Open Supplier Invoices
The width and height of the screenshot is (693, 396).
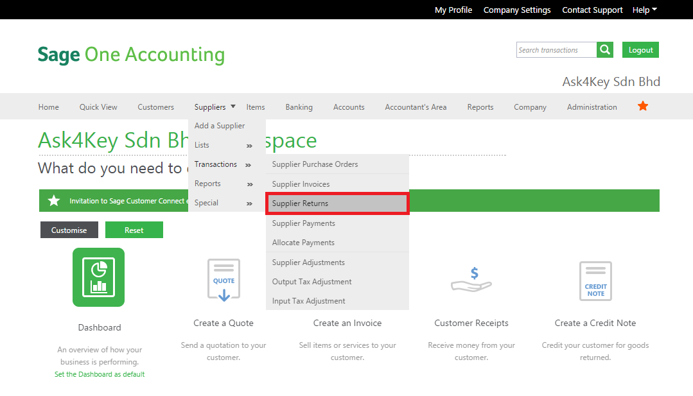pyautogui.click(x=337, y=184)
